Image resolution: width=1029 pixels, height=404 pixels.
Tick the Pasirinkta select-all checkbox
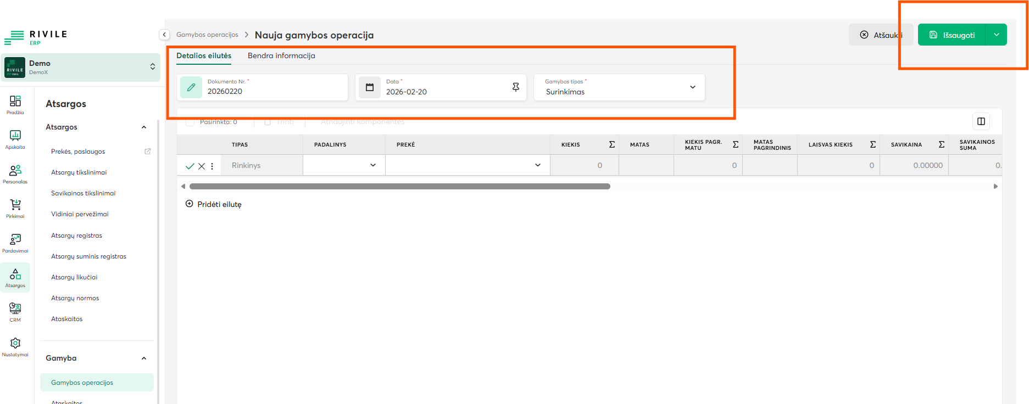tap(190, 122)
